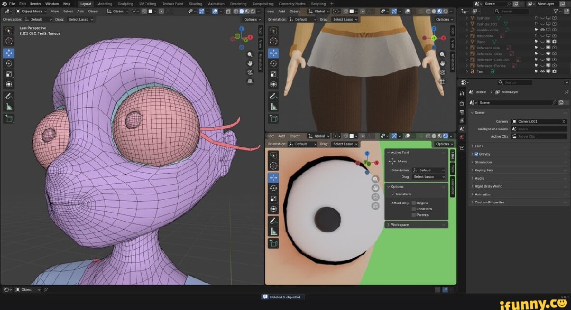
Task: Click zoom magnifier icon in head viewport
Action: [250, 54]
